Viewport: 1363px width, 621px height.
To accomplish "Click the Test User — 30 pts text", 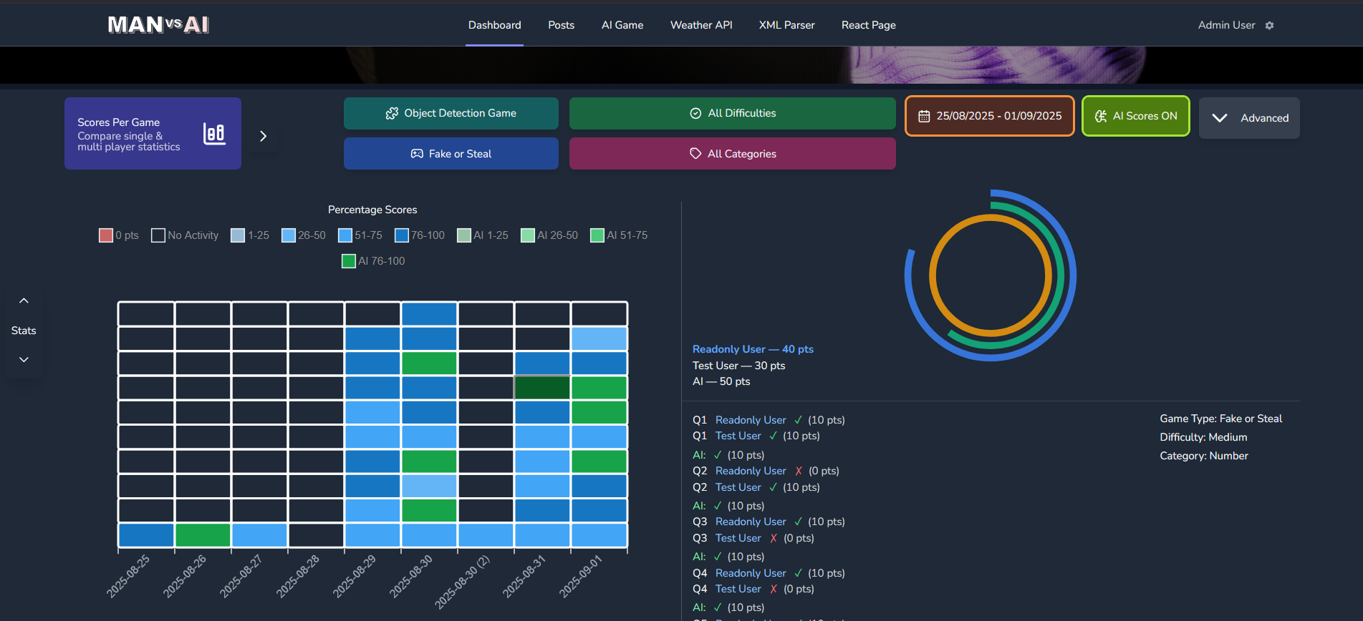I will tap(738, 366).
